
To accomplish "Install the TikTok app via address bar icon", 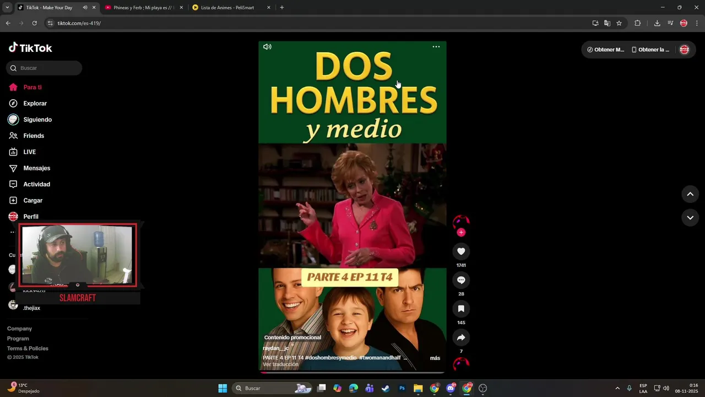I will click(x=595, y=23).
